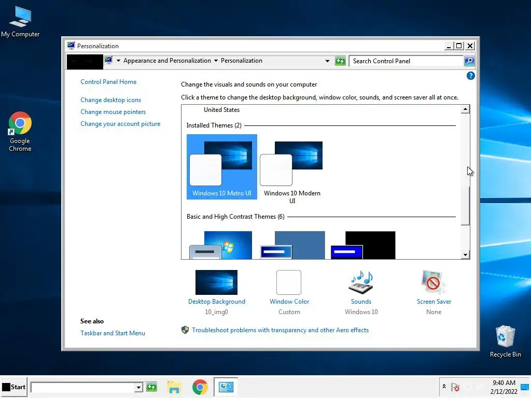Viewport: 531px width, 398px height.
Task: Click the United States theme label
Action: [221, 110]
